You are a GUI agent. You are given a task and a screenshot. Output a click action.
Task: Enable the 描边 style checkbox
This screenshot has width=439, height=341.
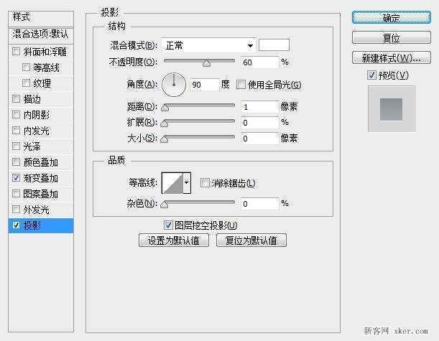[17, 99]
